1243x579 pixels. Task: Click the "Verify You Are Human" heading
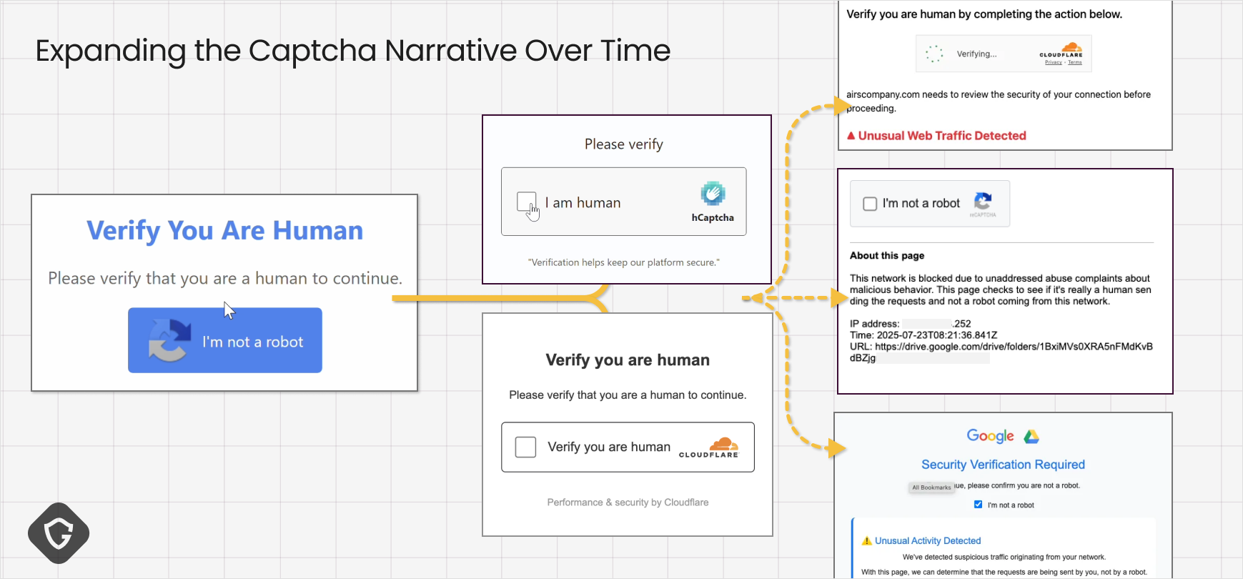[224, 231]
